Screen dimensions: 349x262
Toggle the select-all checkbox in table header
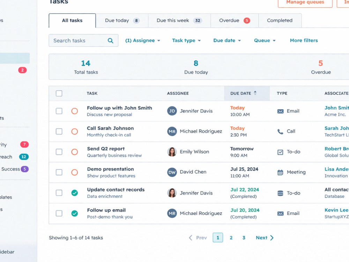pos(59,93)
